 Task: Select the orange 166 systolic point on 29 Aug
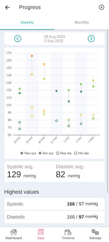tap(32, 56)
